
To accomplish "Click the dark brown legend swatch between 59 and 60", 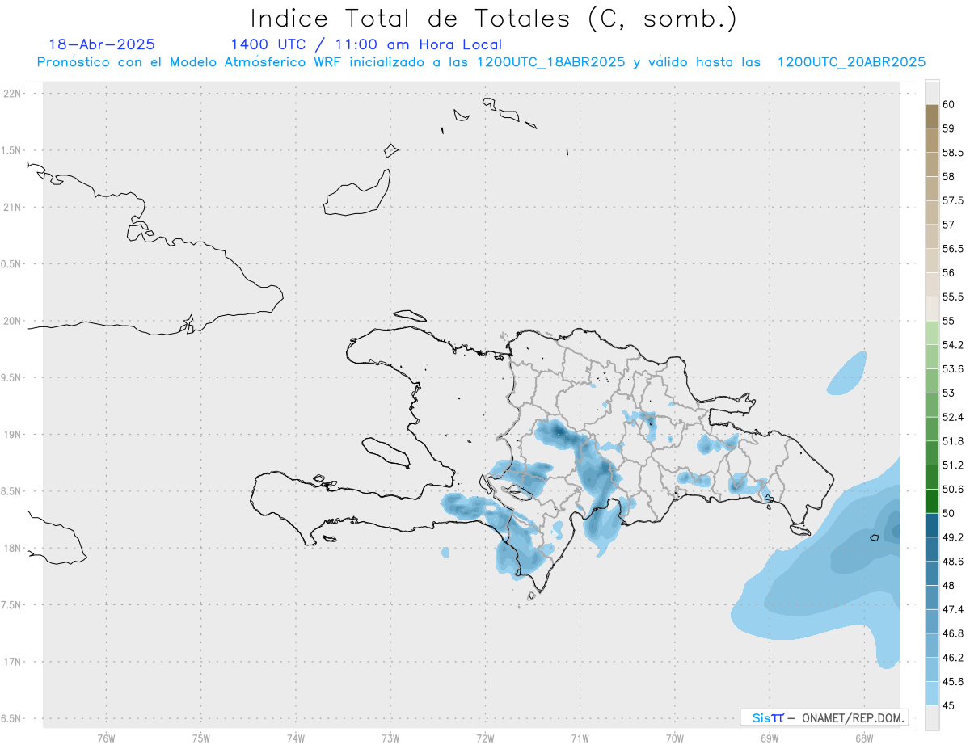I will point(932,116).
